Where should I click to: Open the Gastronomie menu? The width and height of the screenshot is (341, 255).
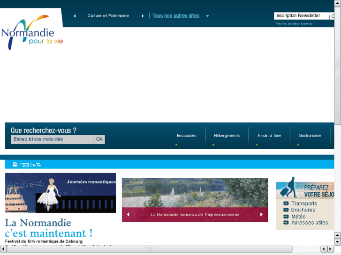(x=310, y=135)
